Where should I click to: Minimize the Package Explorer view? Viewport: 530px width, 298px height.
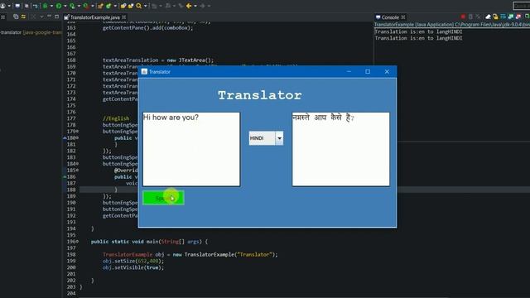point(49,17)
